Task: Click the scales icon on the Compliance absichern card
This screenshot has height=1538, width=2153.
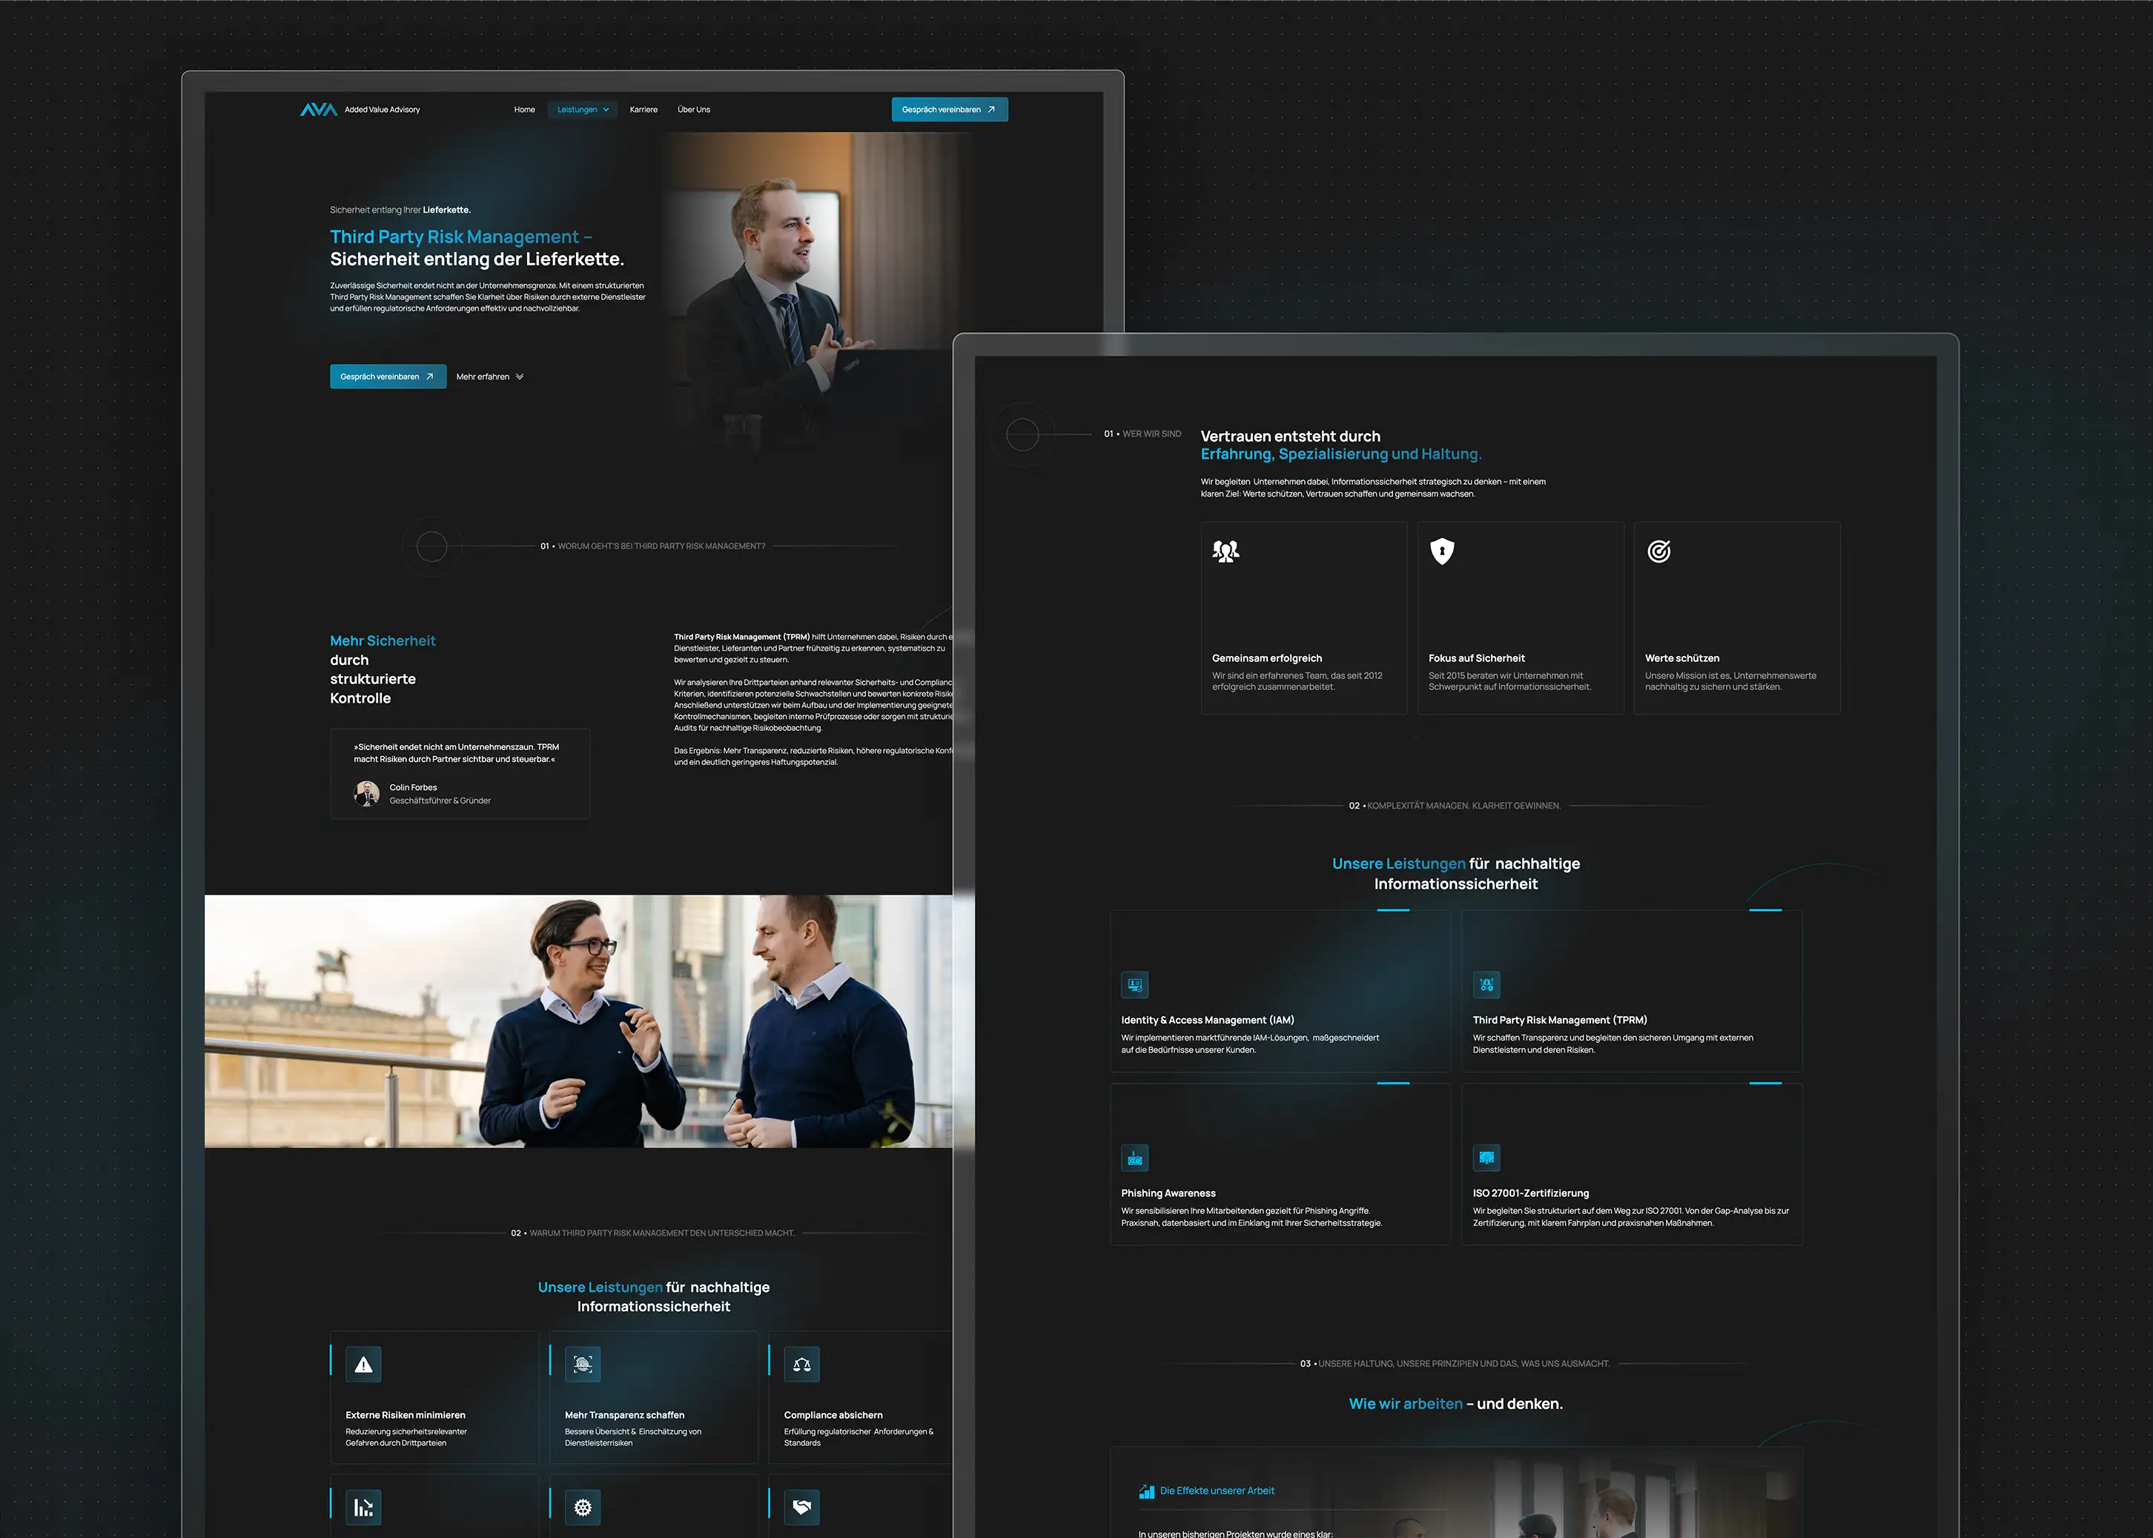Action: tap(801, 1365)
